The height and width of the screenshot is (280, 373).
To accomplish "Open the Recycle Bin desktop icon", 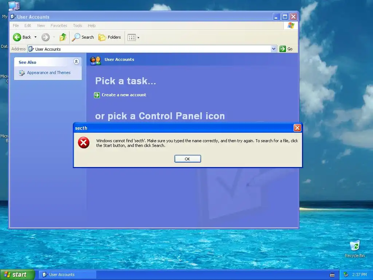I will pyautogui.click(x=355, y=249).
